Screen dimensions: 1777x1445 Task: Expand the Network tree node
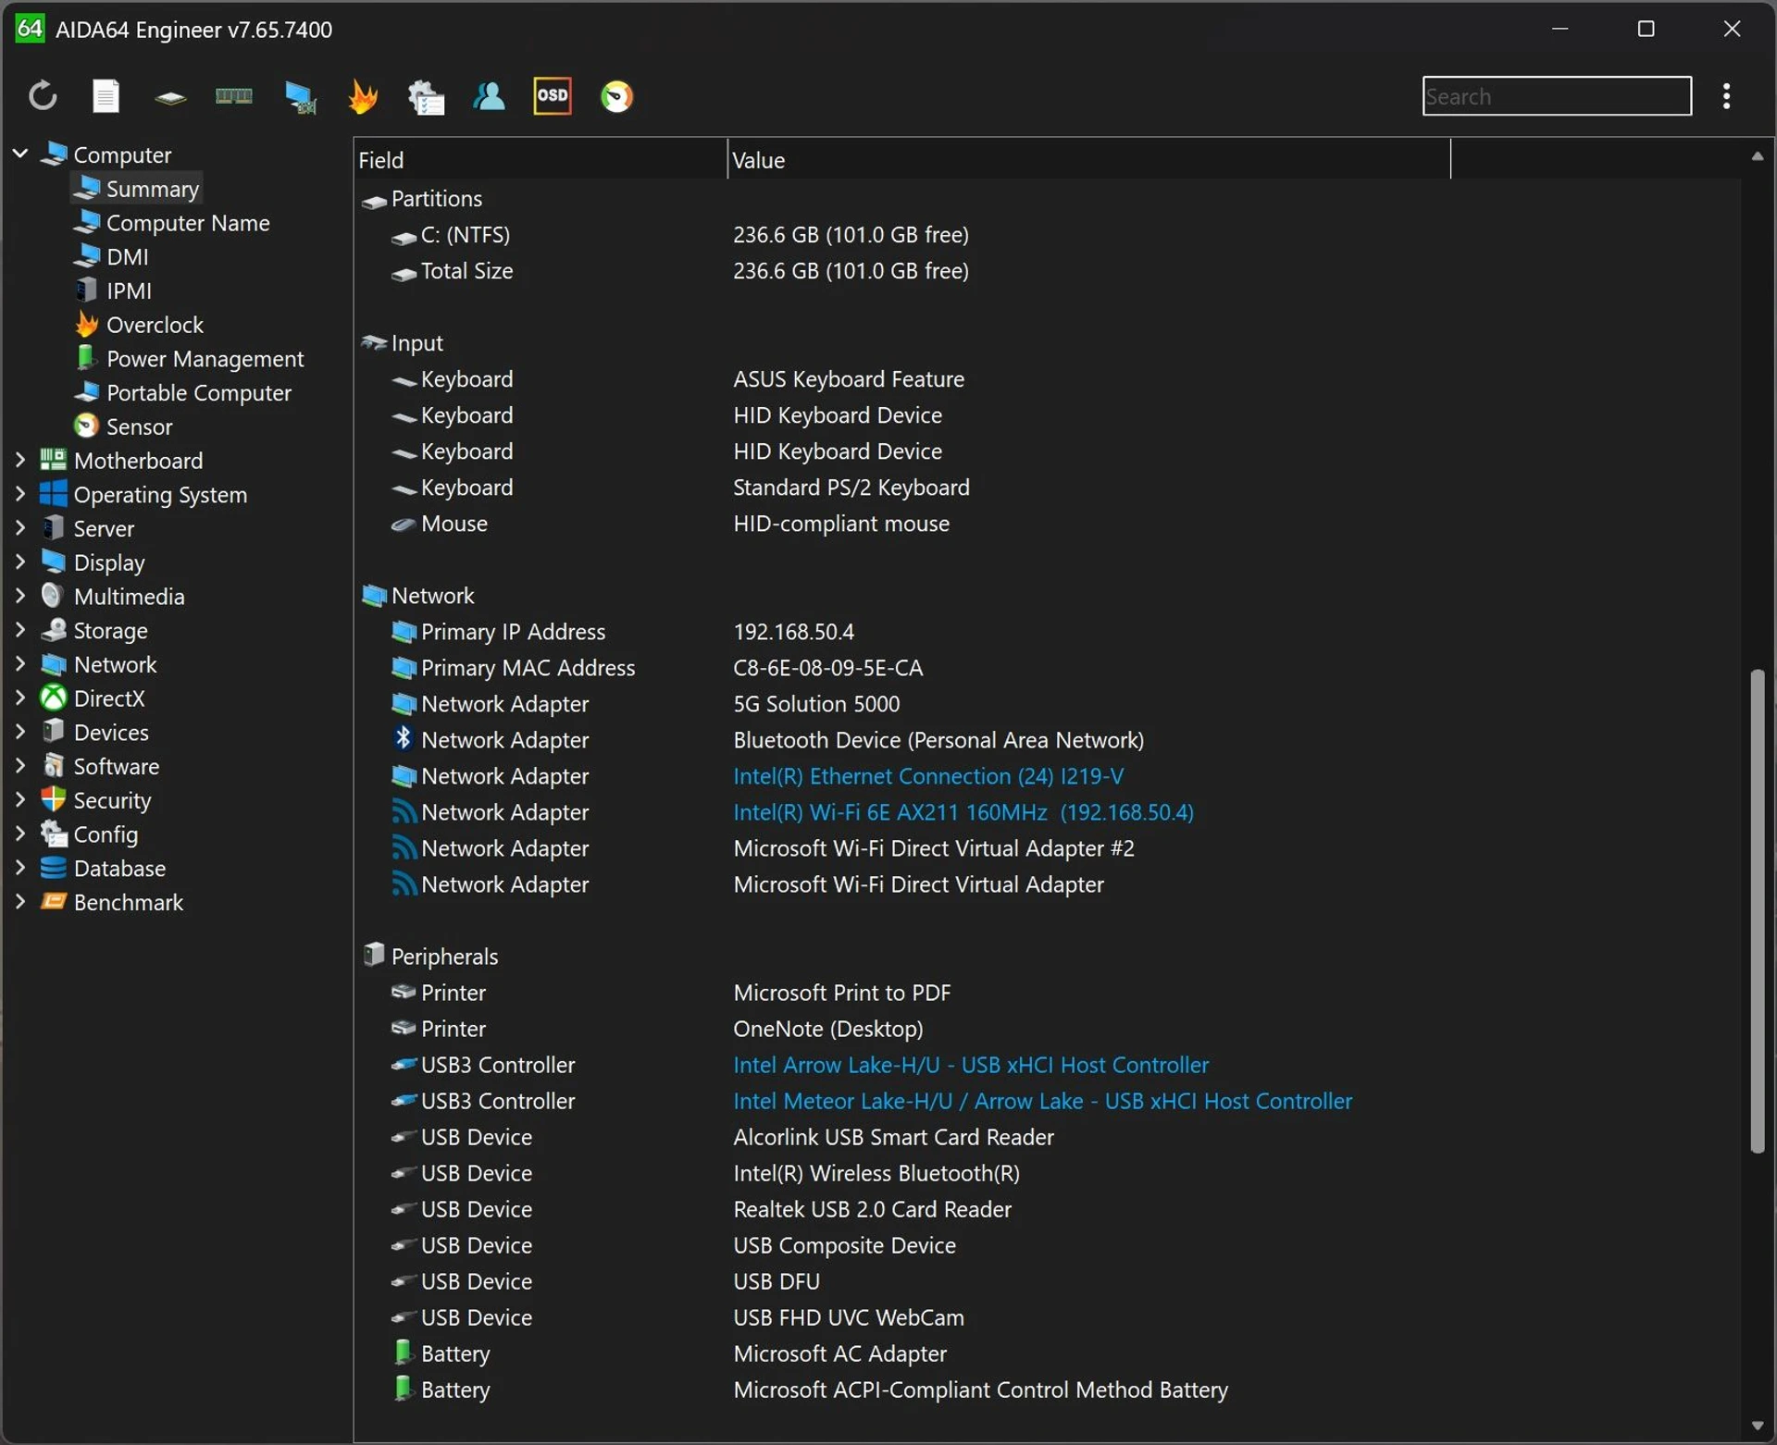point(20,664)
